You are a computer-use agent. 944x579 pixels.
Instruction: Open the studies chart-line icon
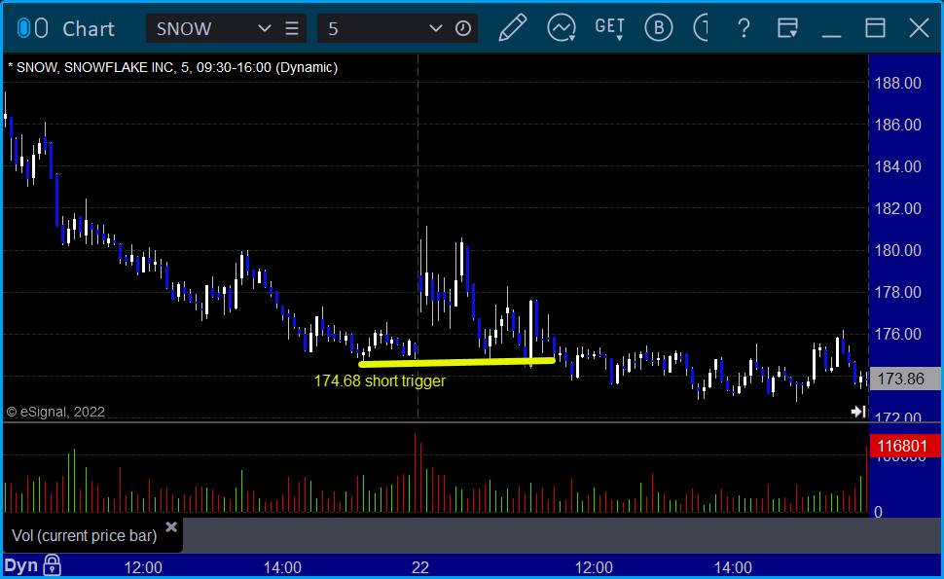562,27
